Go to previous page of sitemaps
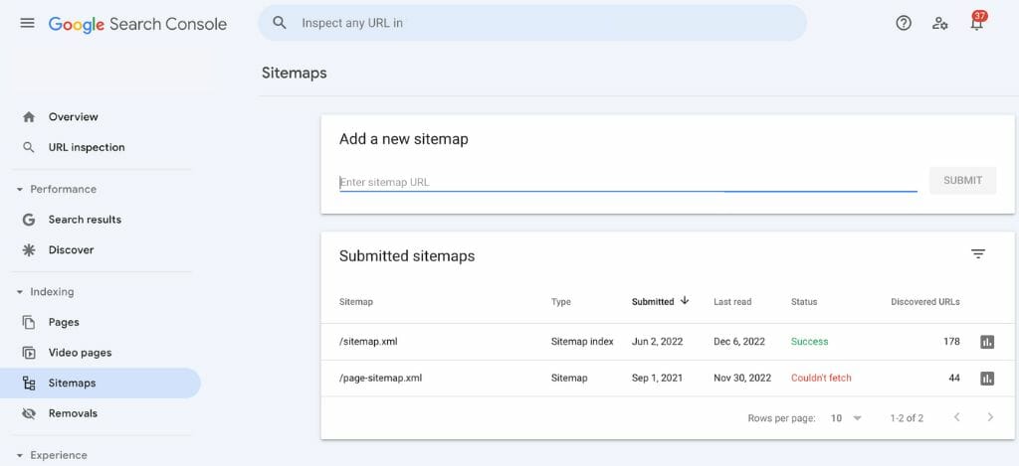Screen dimensions: 1019x466 coord(957,418)
